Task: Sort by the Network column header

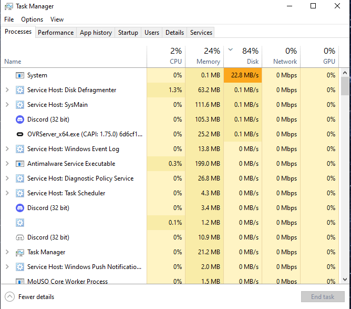Action: click(x=281, y=57)
